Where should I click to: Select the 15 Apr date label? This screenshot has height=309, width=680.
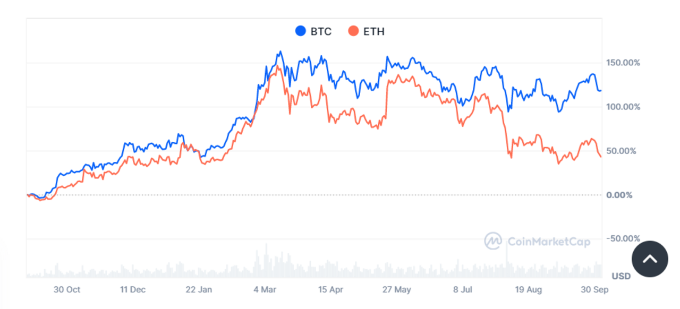(330, 290)
